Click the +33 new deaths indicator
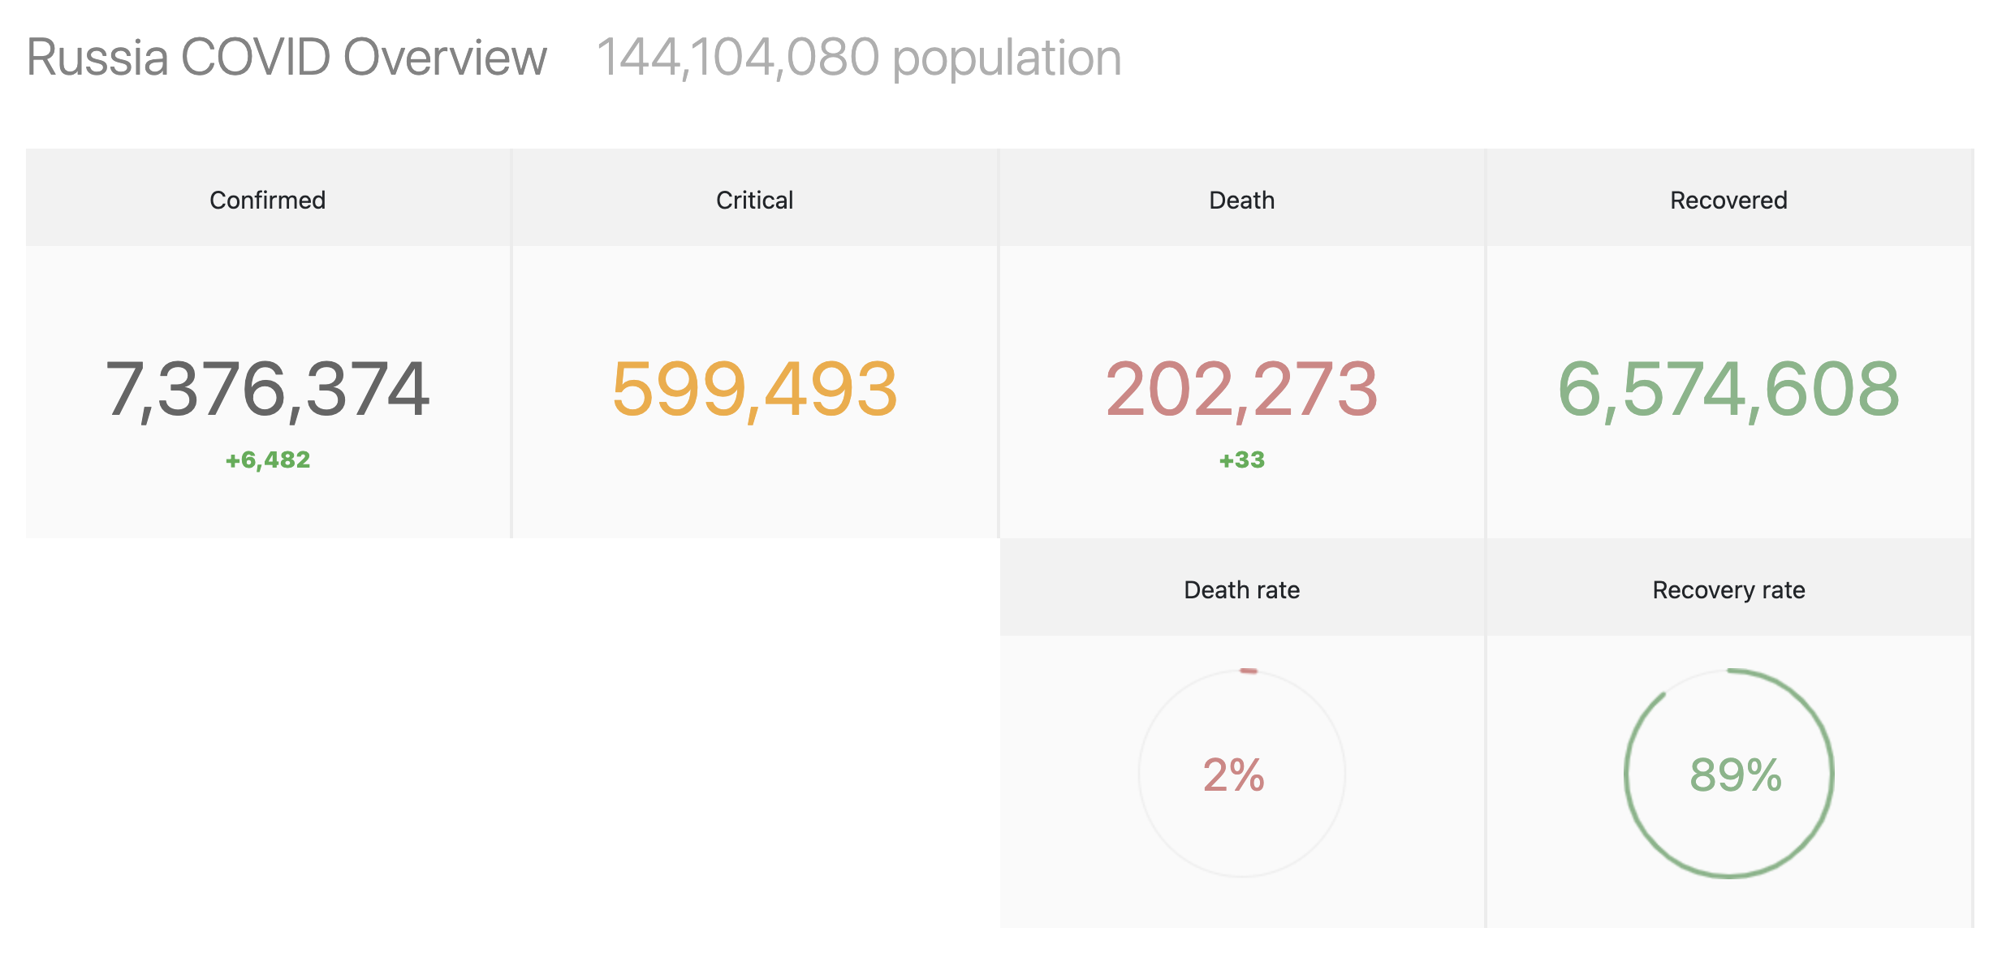The width and height of the screenshot is (2002, 958). coord(1241,460)
